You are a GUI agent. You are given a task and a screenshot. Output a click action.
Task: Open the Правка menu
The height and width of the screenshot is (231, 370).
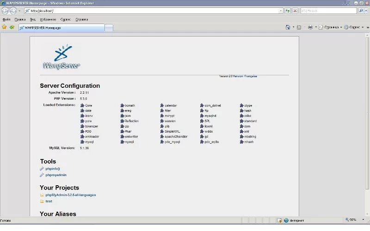[20, 19]
